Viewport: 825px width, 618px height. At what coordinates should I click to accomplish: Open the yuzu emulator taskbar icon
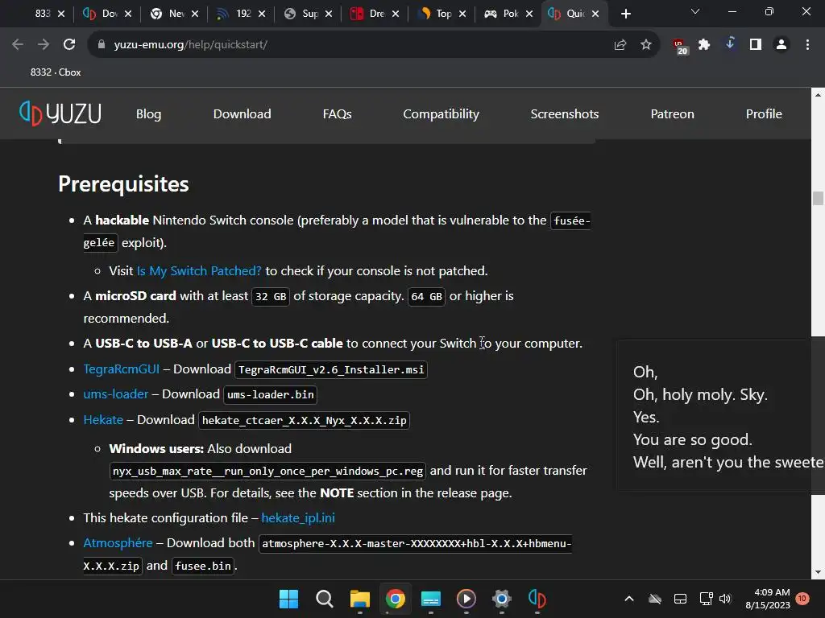tap(537, 599)
